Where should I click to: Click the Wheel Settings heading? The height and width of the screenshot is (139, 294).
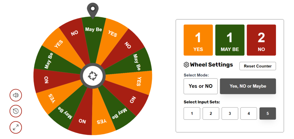click(212, 65)
